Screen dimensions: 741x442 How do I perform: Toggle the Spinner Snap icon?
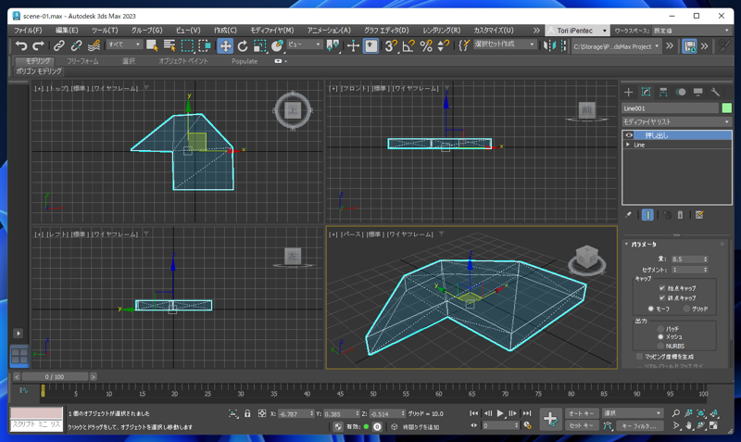(x=444, y=45)
